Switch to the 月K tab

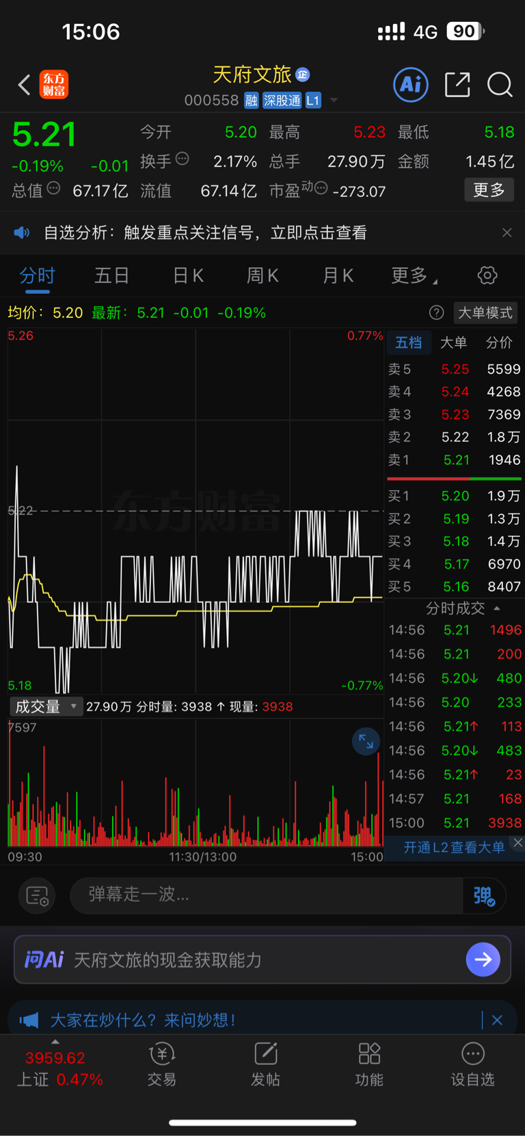tap(338, 276)
